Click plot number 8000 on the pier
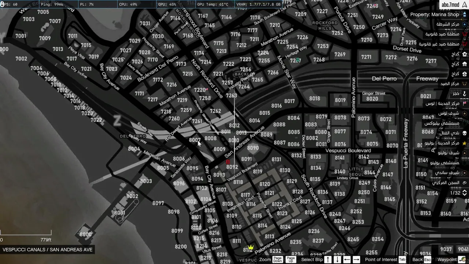This screenshot has width=469, height=264. coord(85,234)
